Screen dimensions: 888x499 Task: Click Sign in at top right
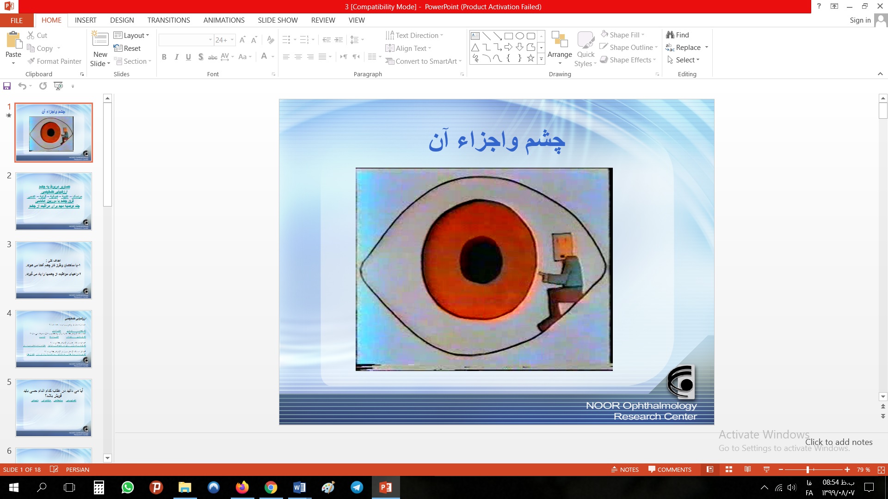860,20
